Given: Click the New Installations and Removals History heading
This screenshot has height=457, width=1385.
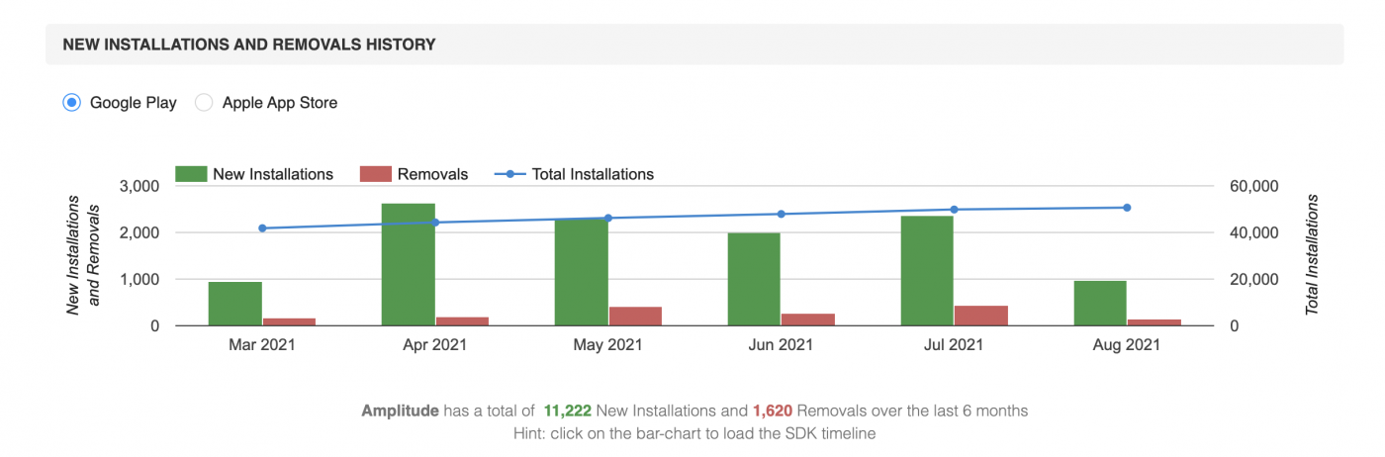Looking at the screenshot, I should coord(249,45).
